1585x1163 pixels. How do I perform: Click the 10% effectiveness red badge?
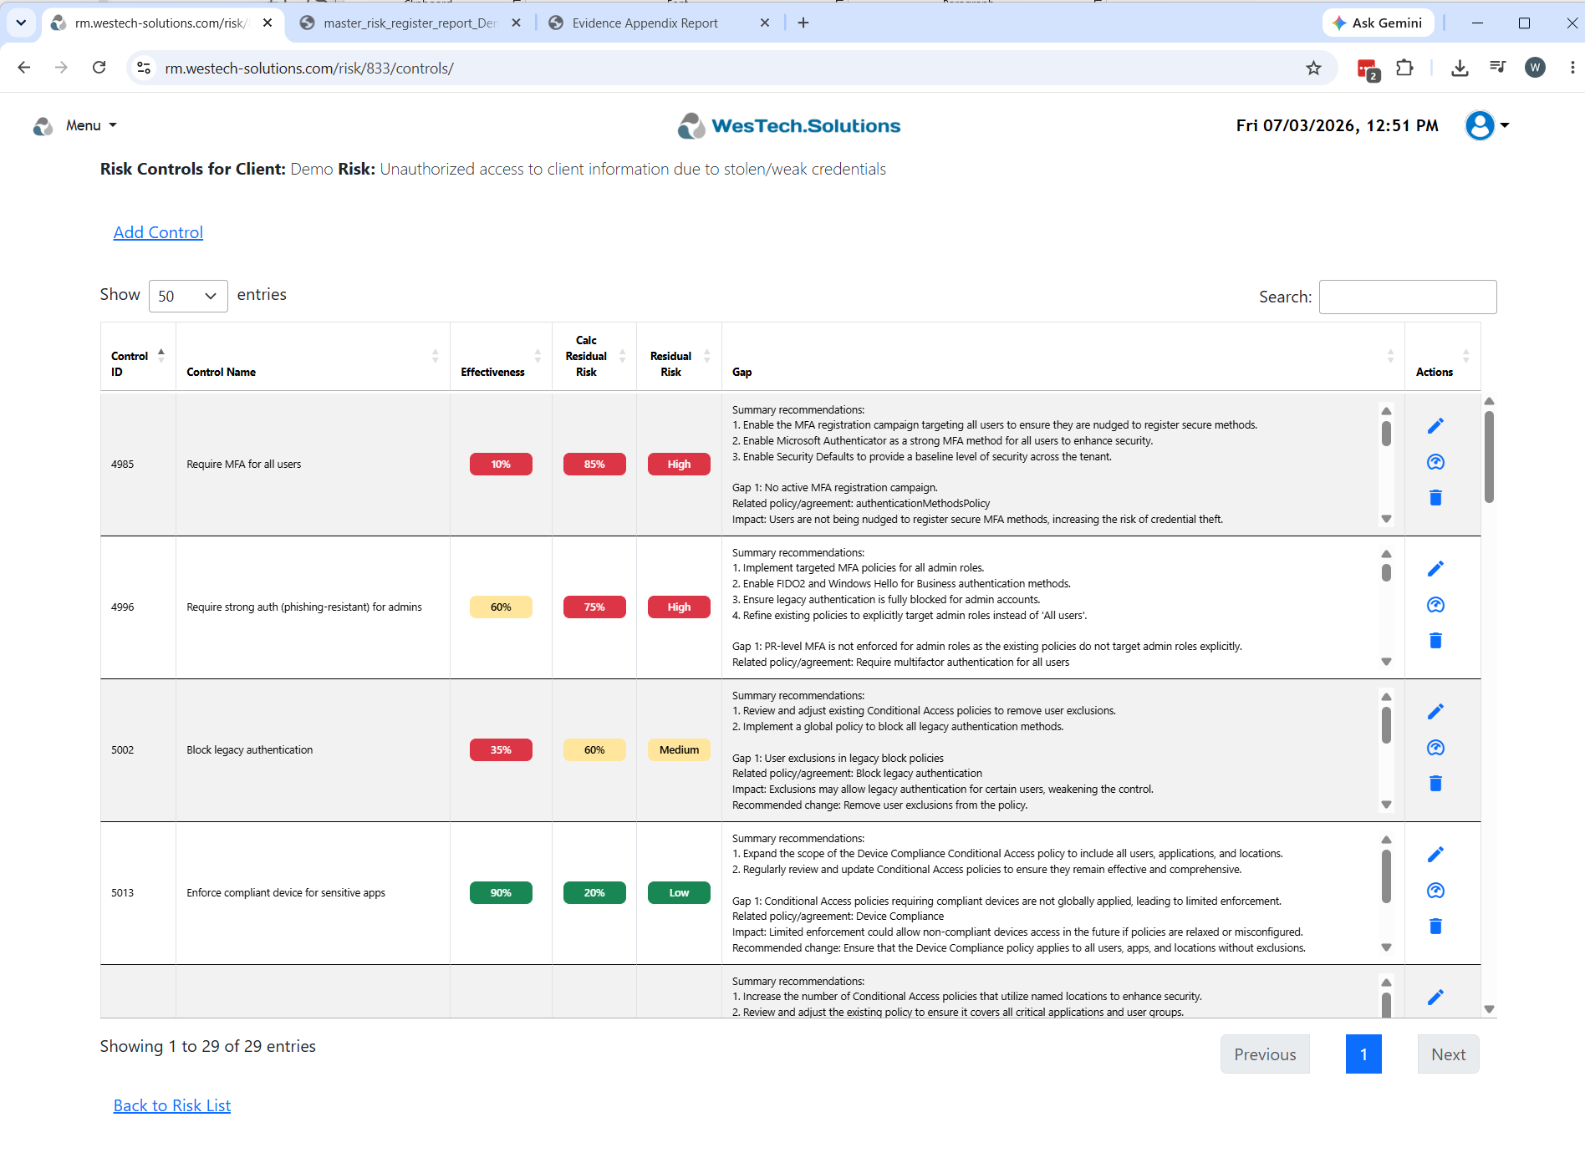tap(501, 464)
